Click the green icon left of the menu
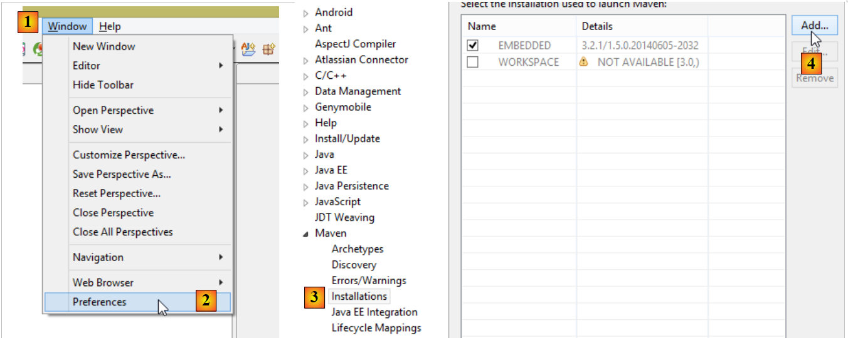 point(38,49)
